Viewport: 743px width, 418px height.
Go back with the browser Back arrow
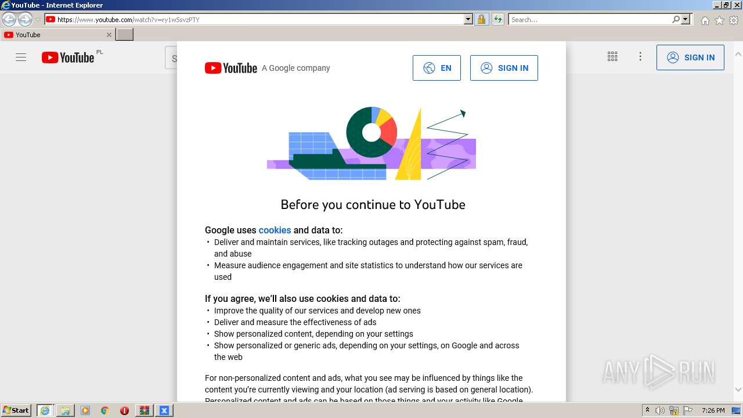[9, 20]
